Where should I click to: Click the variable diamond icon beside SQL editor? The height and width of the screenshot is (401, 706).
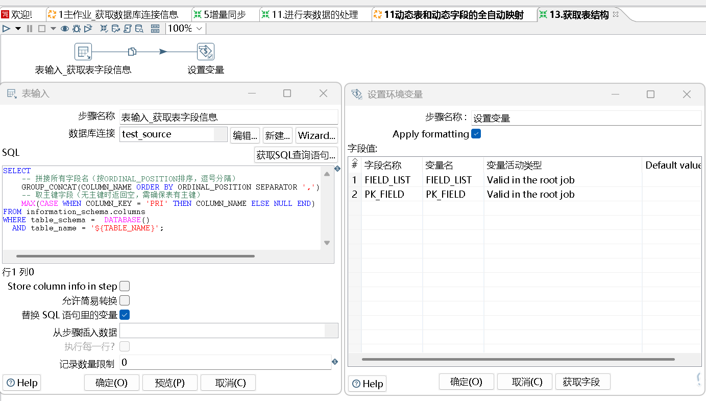(x=337, y=169)
